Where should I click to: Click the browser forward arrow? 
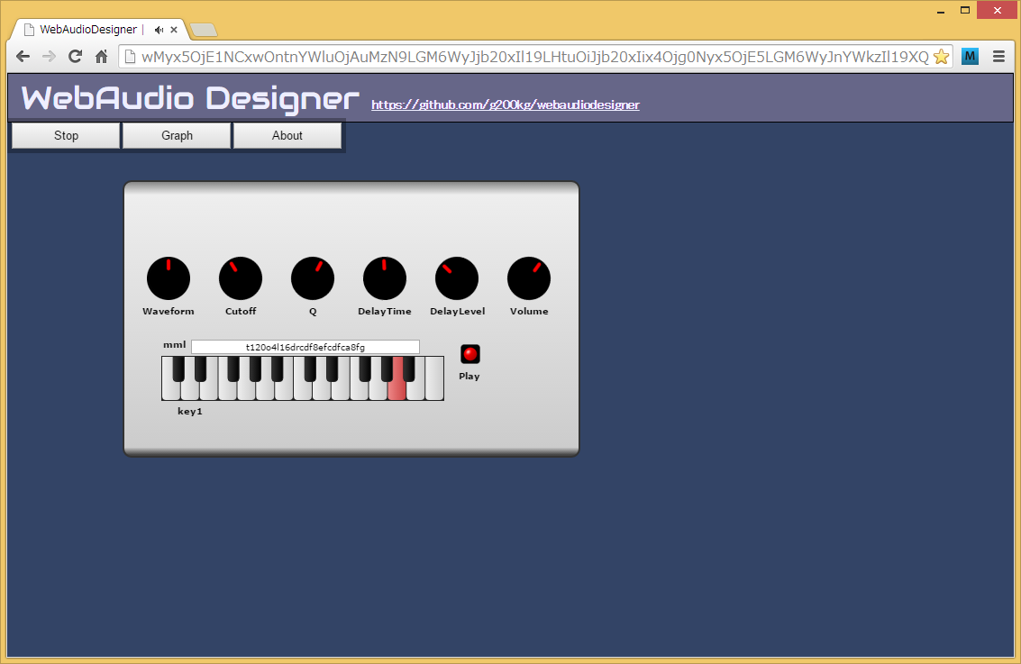(x=50, y=56)
